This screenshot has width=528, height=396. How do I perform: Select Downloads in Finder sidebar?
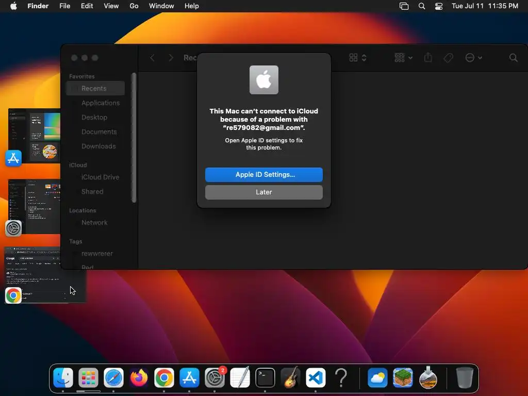click(95, 146)
